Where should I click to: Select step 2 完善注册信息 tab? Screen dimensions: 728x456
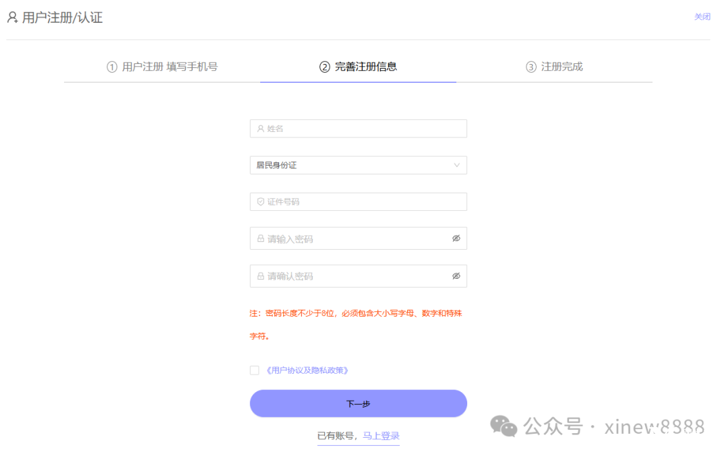pos(358,67)
